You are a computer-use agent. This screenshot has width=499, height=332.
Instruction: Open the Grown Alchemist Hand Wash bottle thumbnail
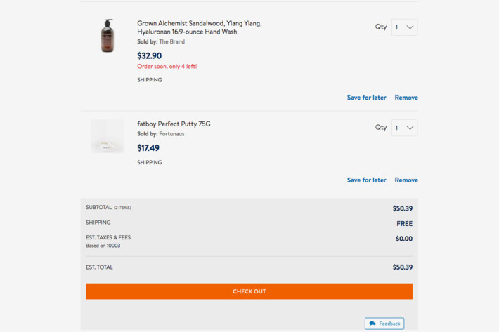108,36
